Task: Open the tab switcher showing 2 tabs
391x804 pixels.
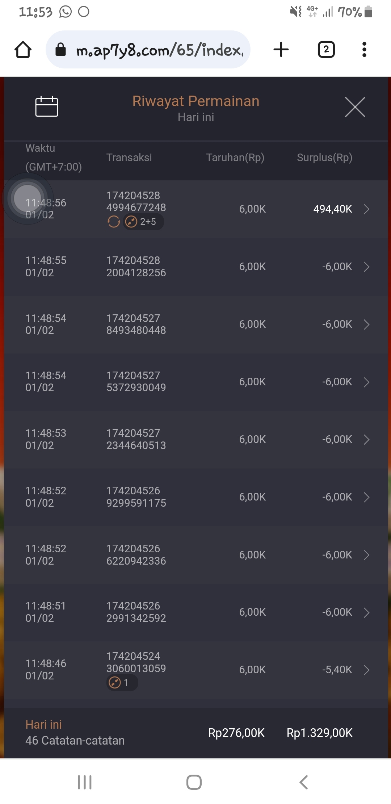Action: (x=326, y=50)
